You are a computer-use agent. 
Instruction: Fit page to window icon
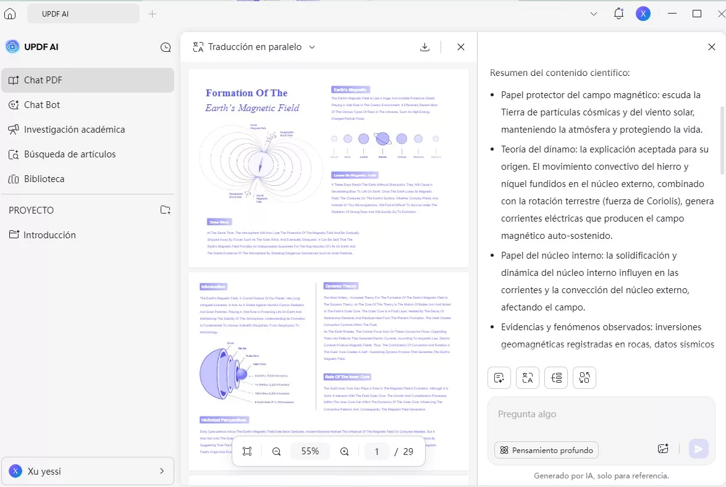247,451
